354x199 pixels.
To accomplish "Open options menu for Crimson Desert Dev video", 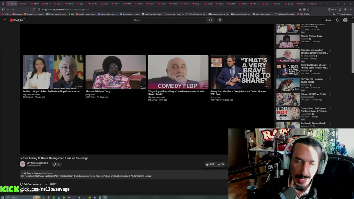I will (331, 109).
